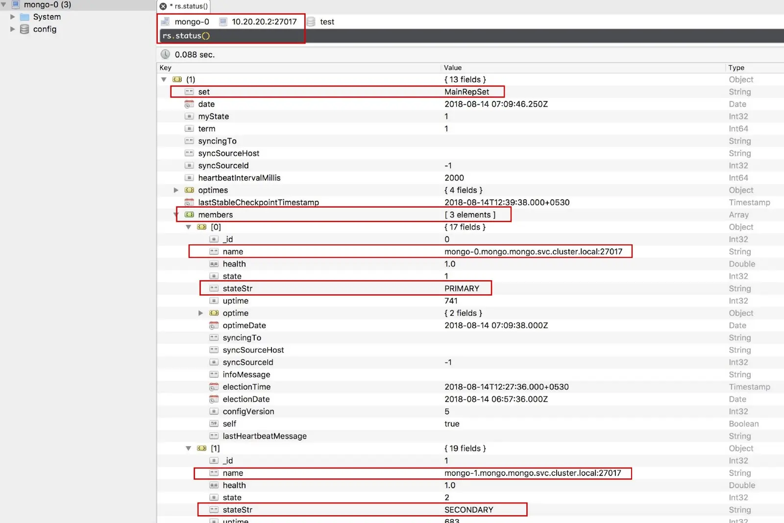Click the object icon on the [0] row
This screenshot has width=784, height=523.
coord(202,227)
